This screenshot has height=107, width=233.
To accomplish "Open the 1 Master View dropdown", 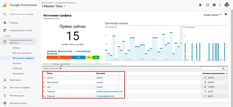I will (53, 6).
